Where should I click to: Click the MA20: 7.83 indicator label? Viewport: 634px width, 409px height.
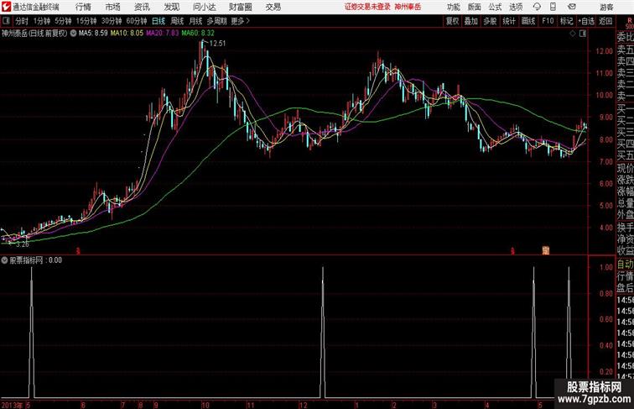[162, 34]
